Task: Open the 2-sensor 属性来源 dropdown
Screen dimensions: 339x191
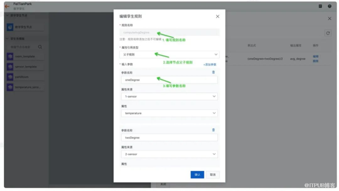Action: [x=169, y=154]
